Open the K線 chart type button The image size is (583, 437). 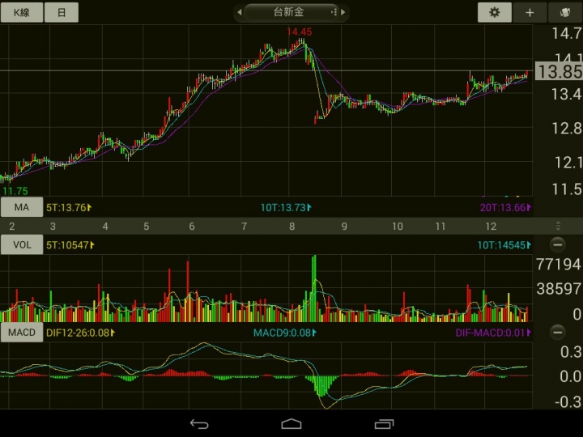tap(22, 12)
